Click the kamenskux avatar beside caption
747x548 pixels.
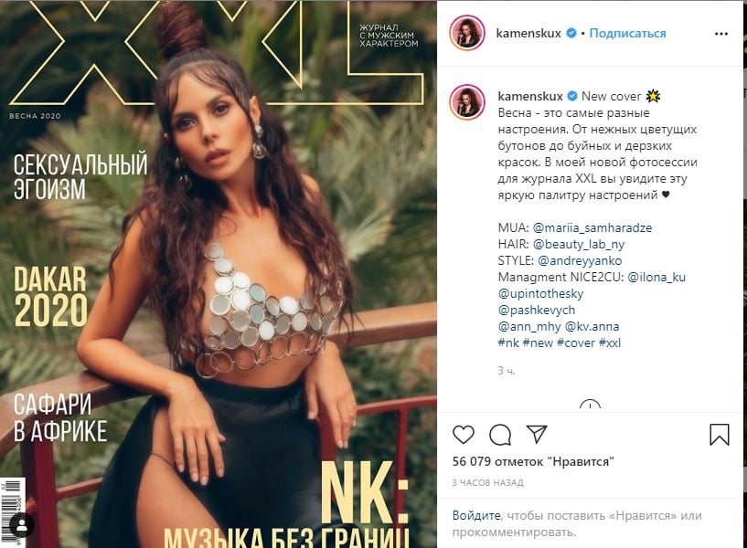pos(467,102)
